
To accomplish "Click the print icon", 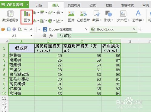I will tap(14, 29).
